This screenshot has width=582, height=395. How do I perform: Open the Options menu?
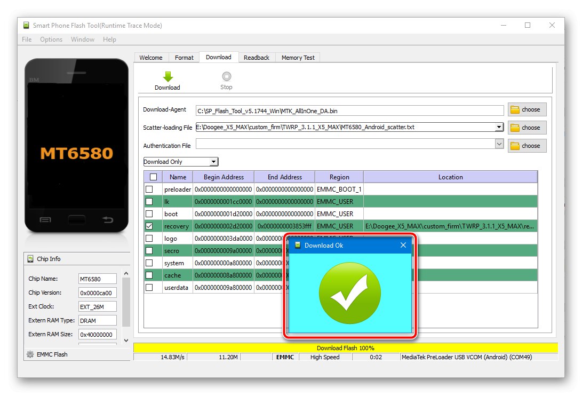(x=51, y=39)
